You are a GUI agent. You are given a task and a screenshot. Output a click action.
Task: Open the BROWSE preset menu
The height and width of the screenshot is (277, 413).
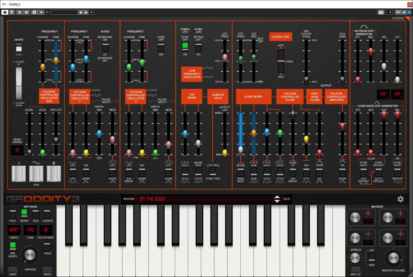pos(129,199)
